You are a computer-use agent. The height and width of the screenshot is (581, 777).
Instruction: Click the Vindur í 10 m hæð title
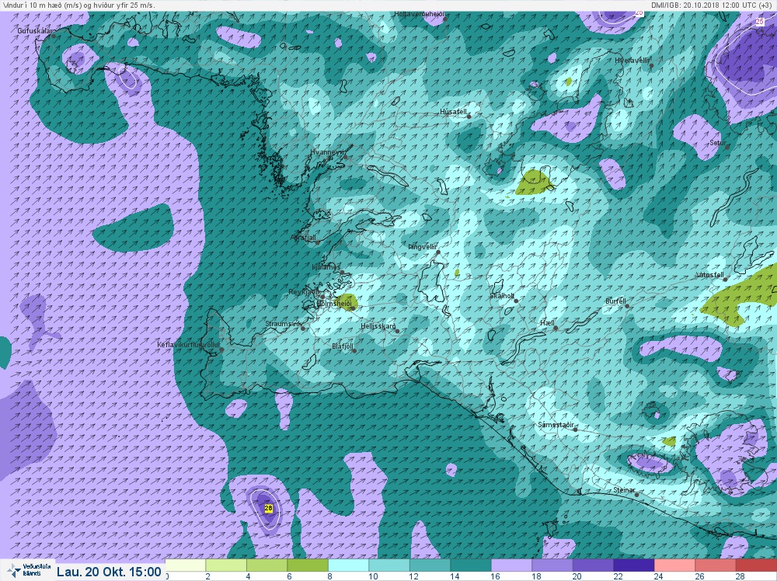tap(78, 5)
